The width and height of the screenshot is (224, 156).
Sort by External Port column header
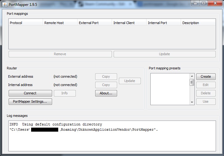click(x=95, y=23)
